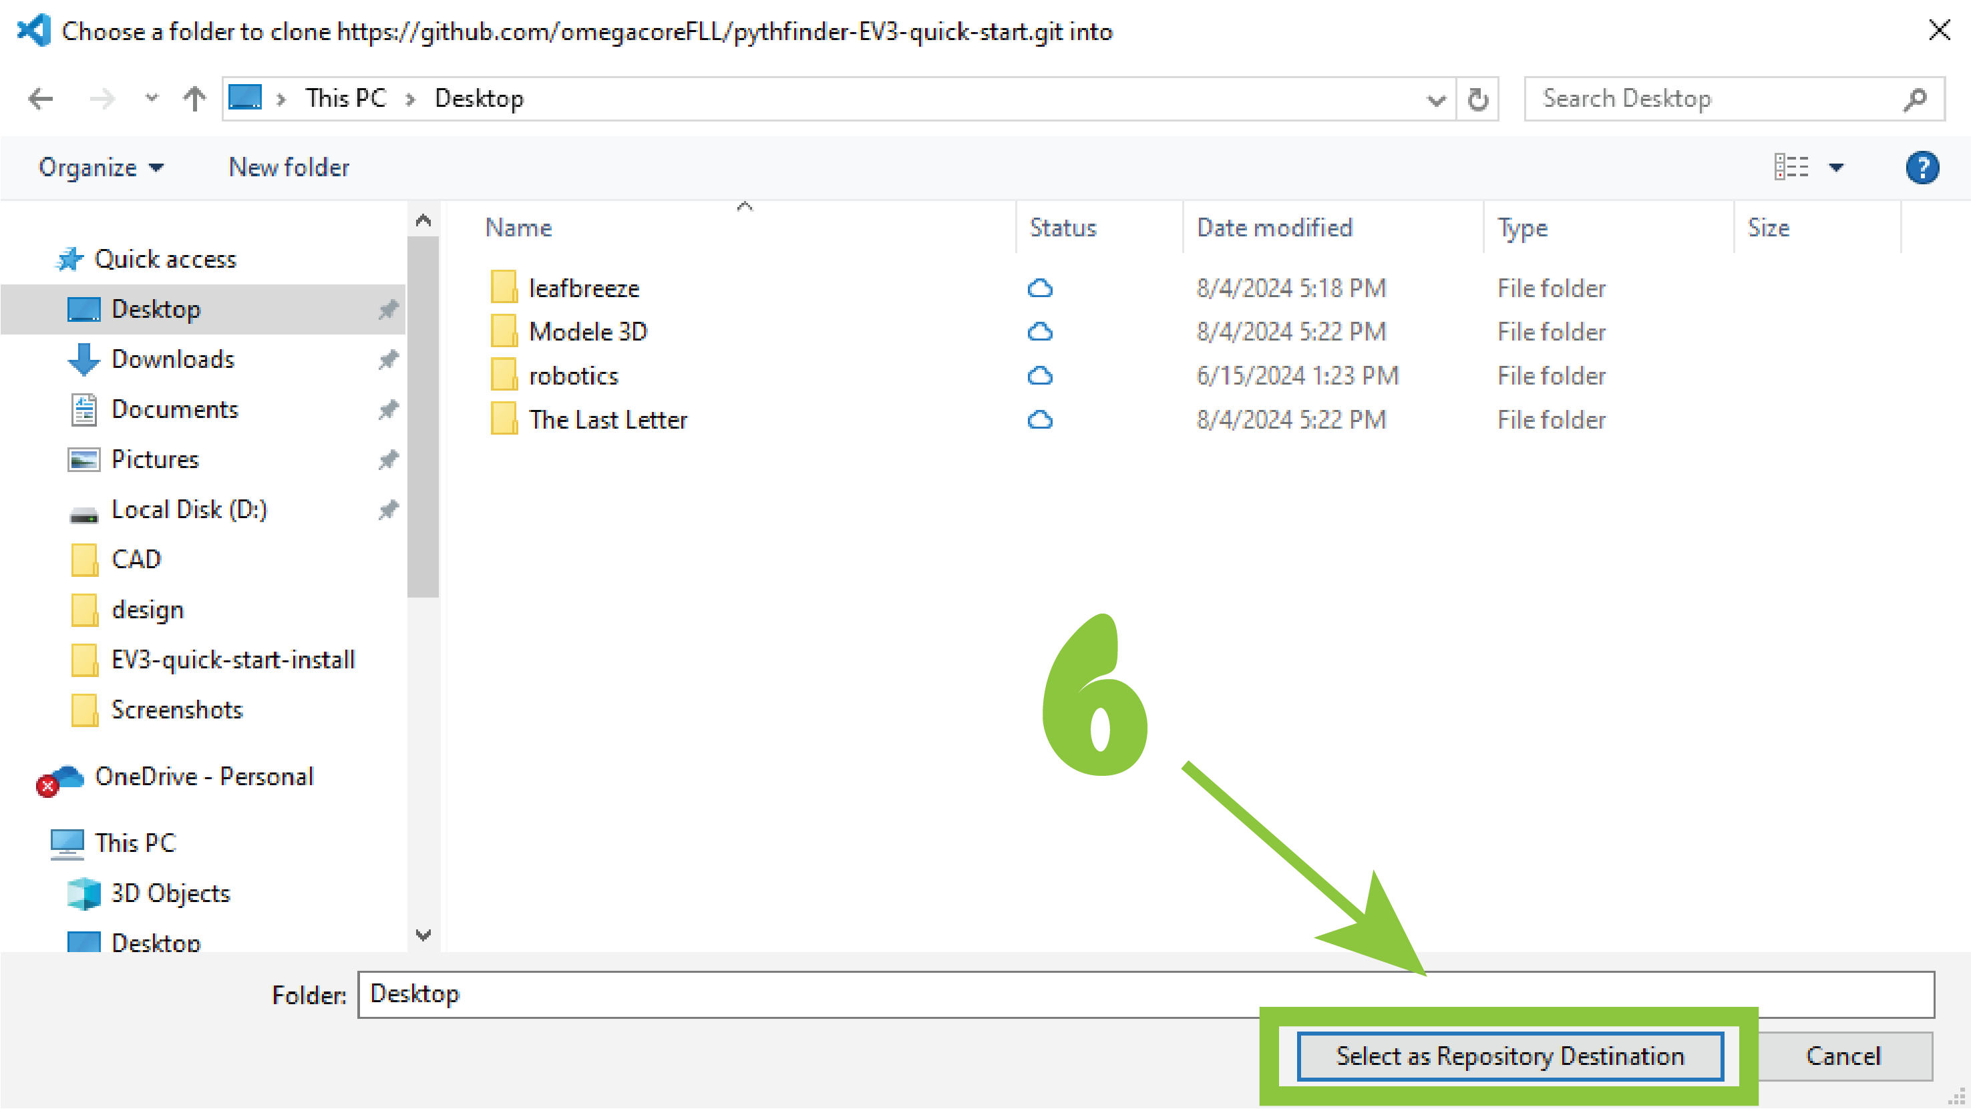Viewport: 1971px width, 1109px height.
Task: Open the Organize menu
Action: pos(100,168)
